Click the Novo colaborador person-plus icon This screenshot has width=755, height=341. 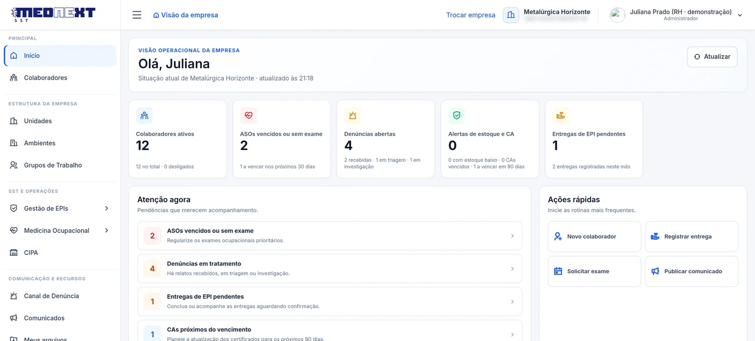click(558, 237)
